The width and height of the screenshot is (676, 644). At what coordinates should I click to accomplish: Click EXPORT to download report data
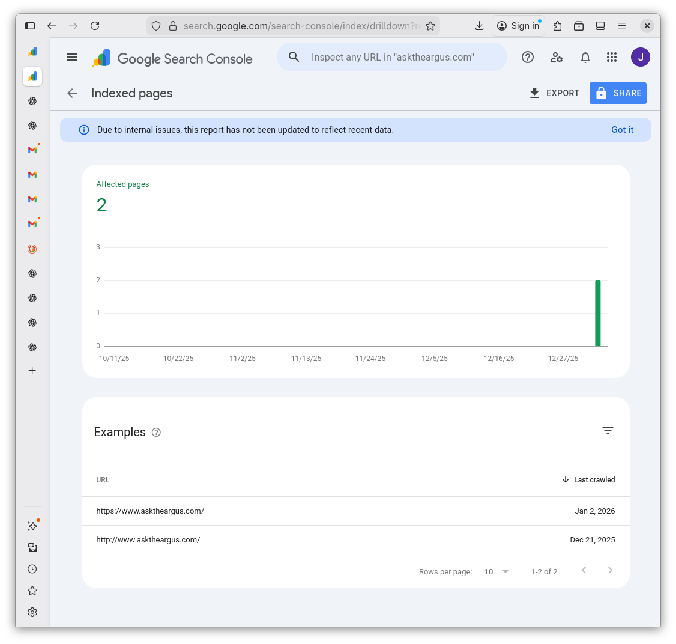click(x=554, y=93)
